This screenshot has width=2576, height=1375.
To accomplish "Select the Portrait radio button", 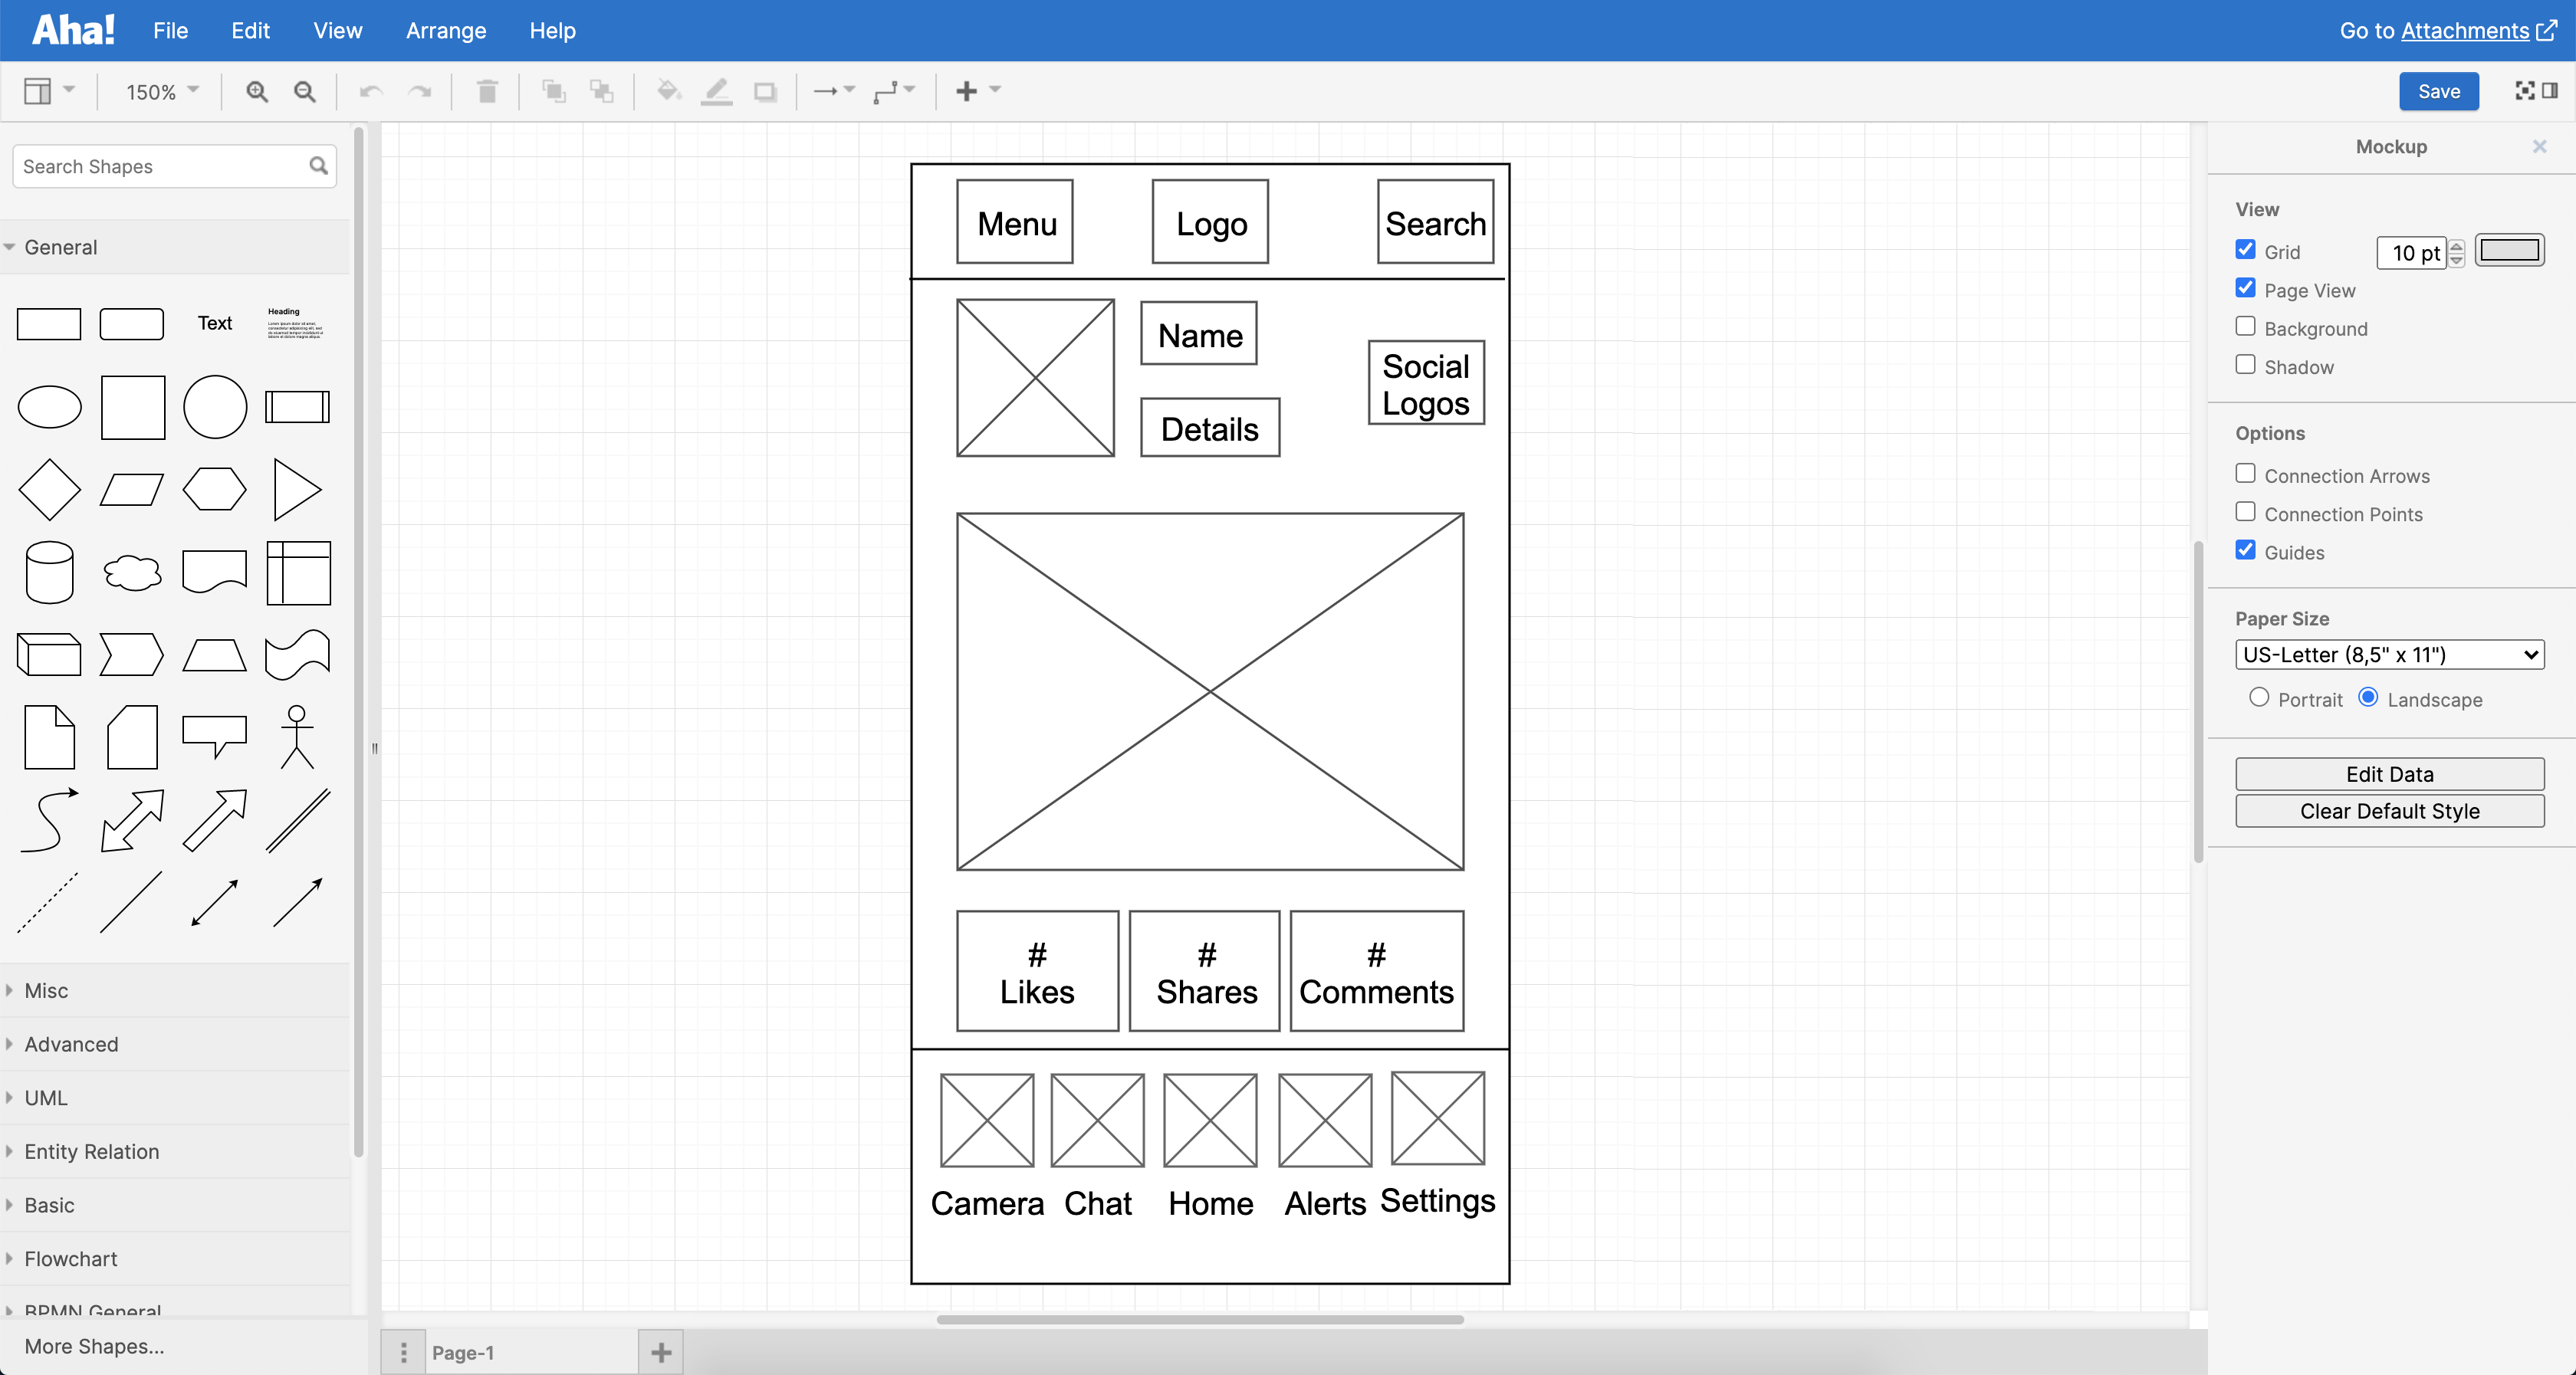I will click(2259, 698).
